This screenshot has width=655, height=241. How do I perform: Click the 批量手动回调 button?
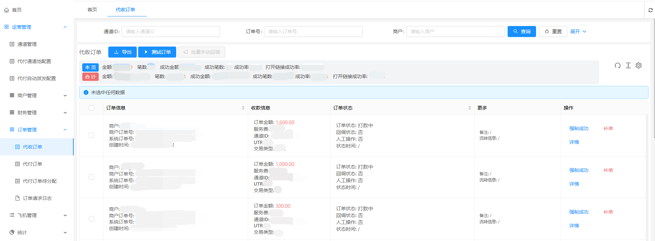(201, 52)
